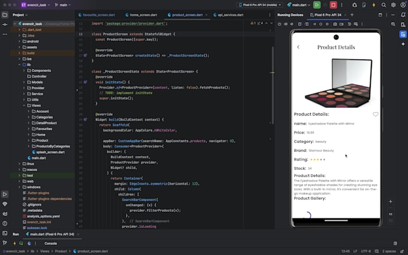Open Search Everywhere magnifier icon
Viewport: 408px width, 255px height.
[383, 5]
